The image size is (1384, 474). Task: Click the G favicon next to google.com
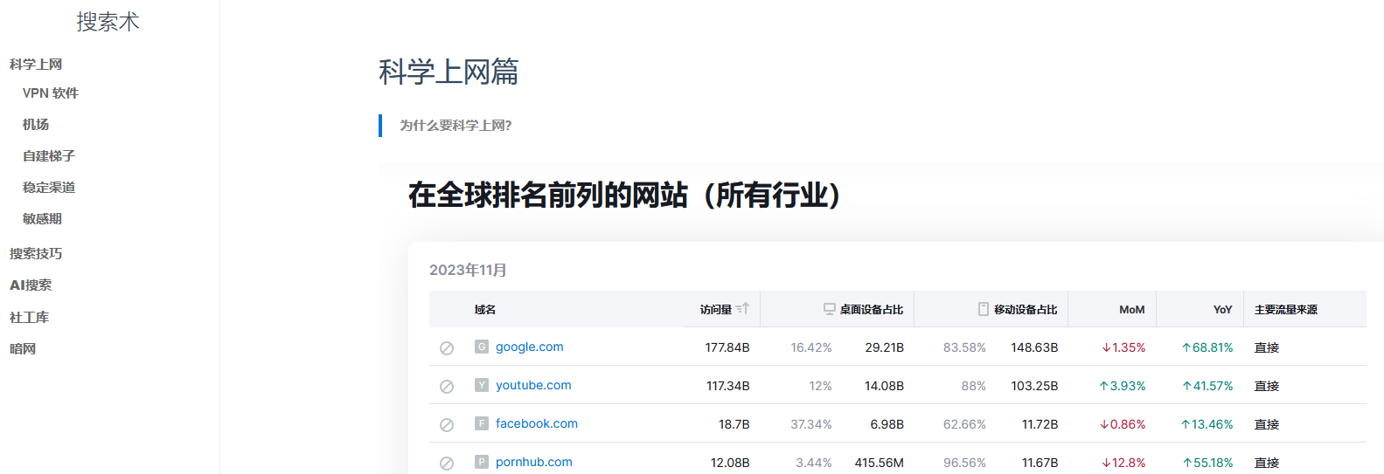point(482,347)
